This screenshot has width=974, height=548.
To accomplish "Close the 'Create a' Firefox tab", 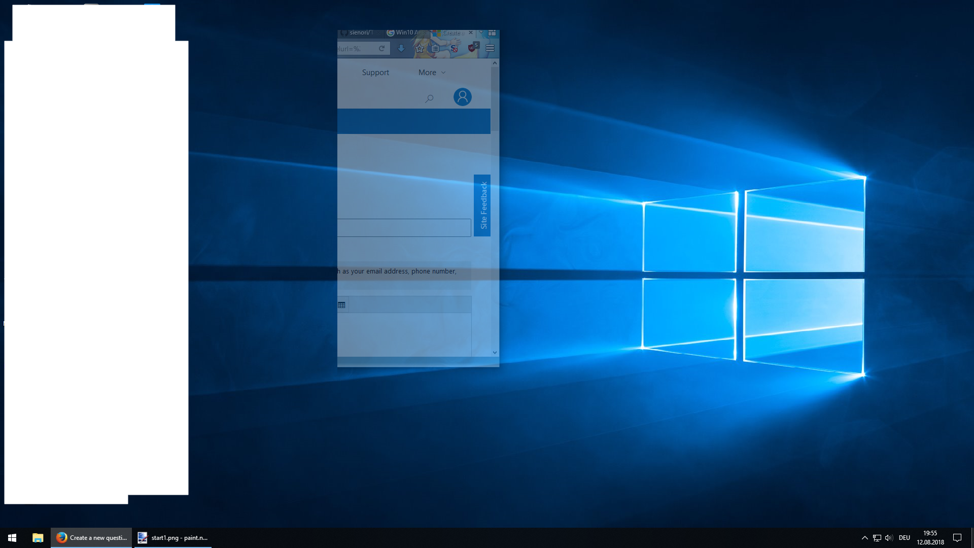I will [471, 33].
